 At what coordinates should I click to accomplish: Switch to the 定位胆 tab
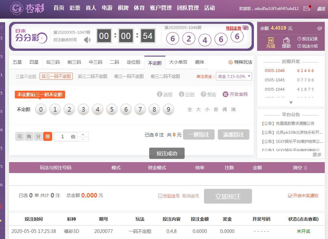point(133,62)
